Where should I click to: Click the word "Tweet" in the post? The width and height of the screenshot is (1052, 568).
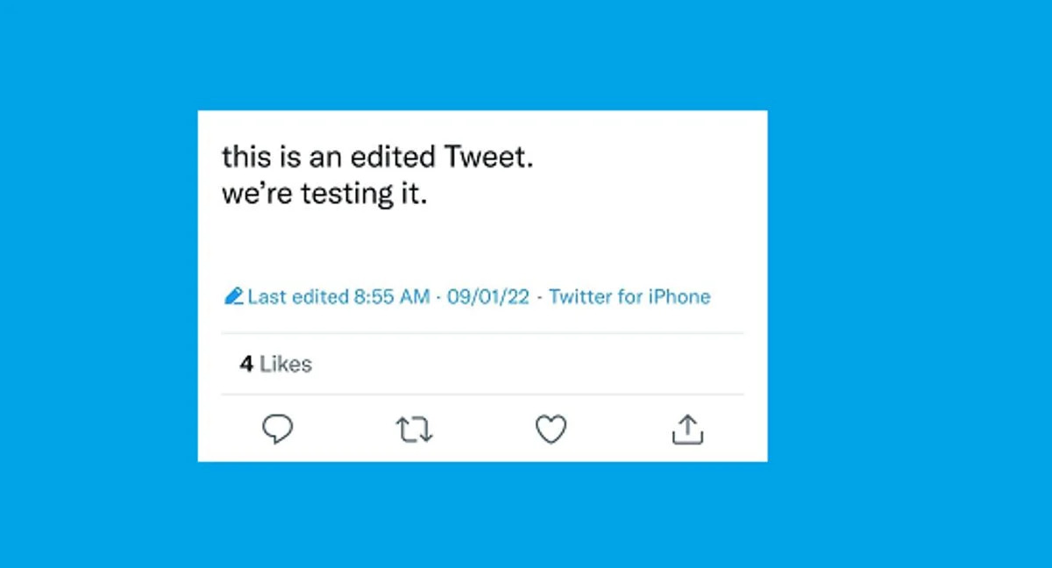coord(485,158)
